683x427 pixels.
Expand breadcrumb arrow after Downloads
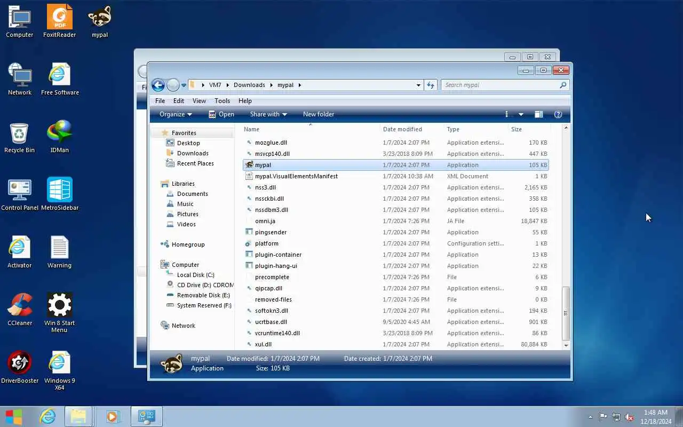(x=272, y=85)
